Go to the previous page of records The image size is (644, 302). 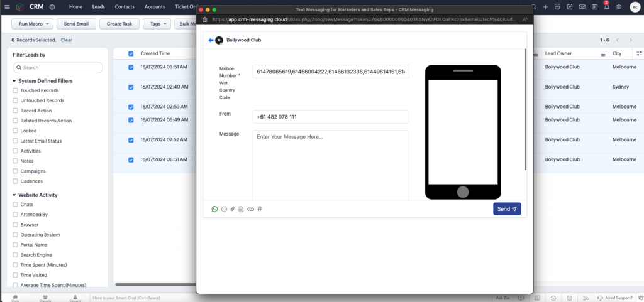coord(617,40)
